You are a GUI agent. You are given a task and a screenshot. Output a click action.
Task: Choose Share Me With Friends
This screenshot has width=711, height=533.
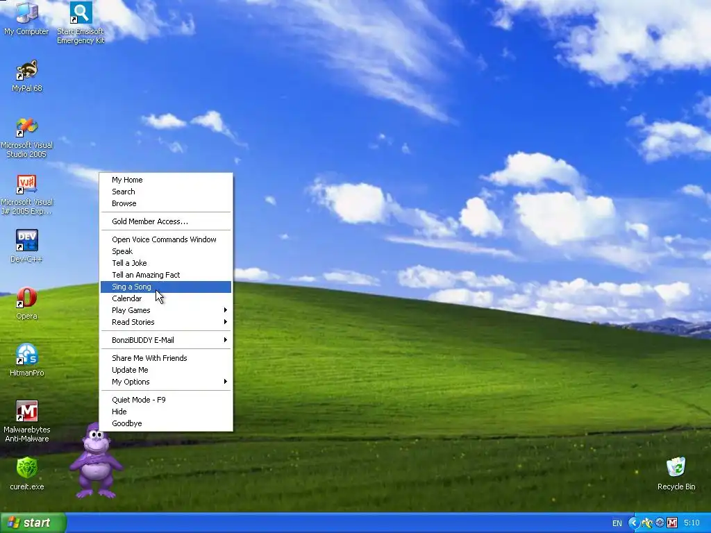point(166,359)
